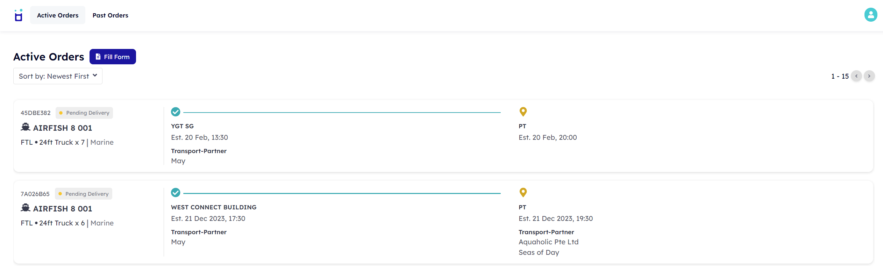This screenshot has width=883, height=266.
Task: Click Pending Delivery badge on 7A026B65
Action: pyautogui.click(x=84, y=194)
